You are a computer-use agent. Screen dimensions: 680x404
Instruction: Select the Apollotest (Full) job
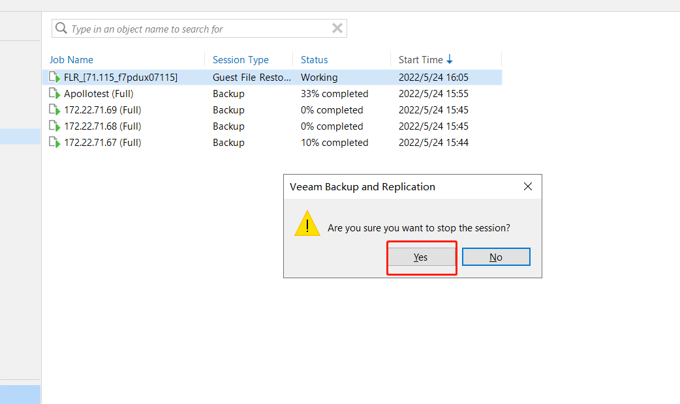(99, 94)
